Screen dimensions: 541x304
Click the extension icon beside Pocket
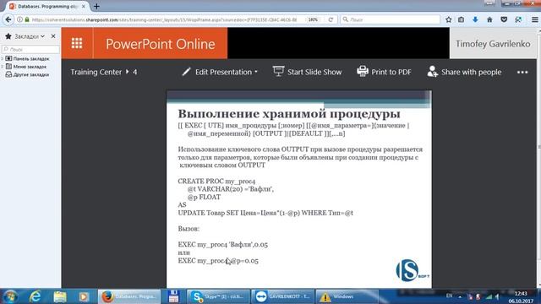[x=518, y=19]
